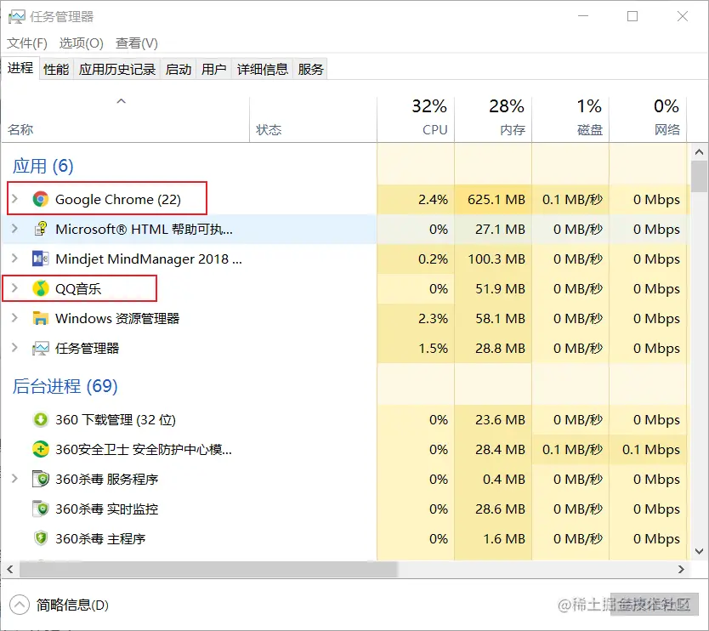Viewport: 709px width, 631px height.
Task: Click Chrome's 625.1 MB memory value
Action: click(x=496, y=200)
